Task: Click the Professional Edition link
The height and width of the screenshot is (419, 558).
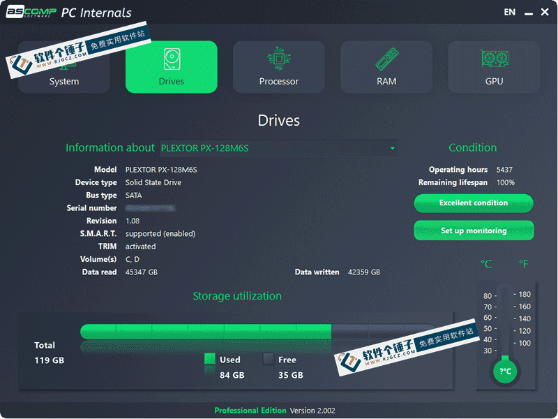Action: pos(250,411)
